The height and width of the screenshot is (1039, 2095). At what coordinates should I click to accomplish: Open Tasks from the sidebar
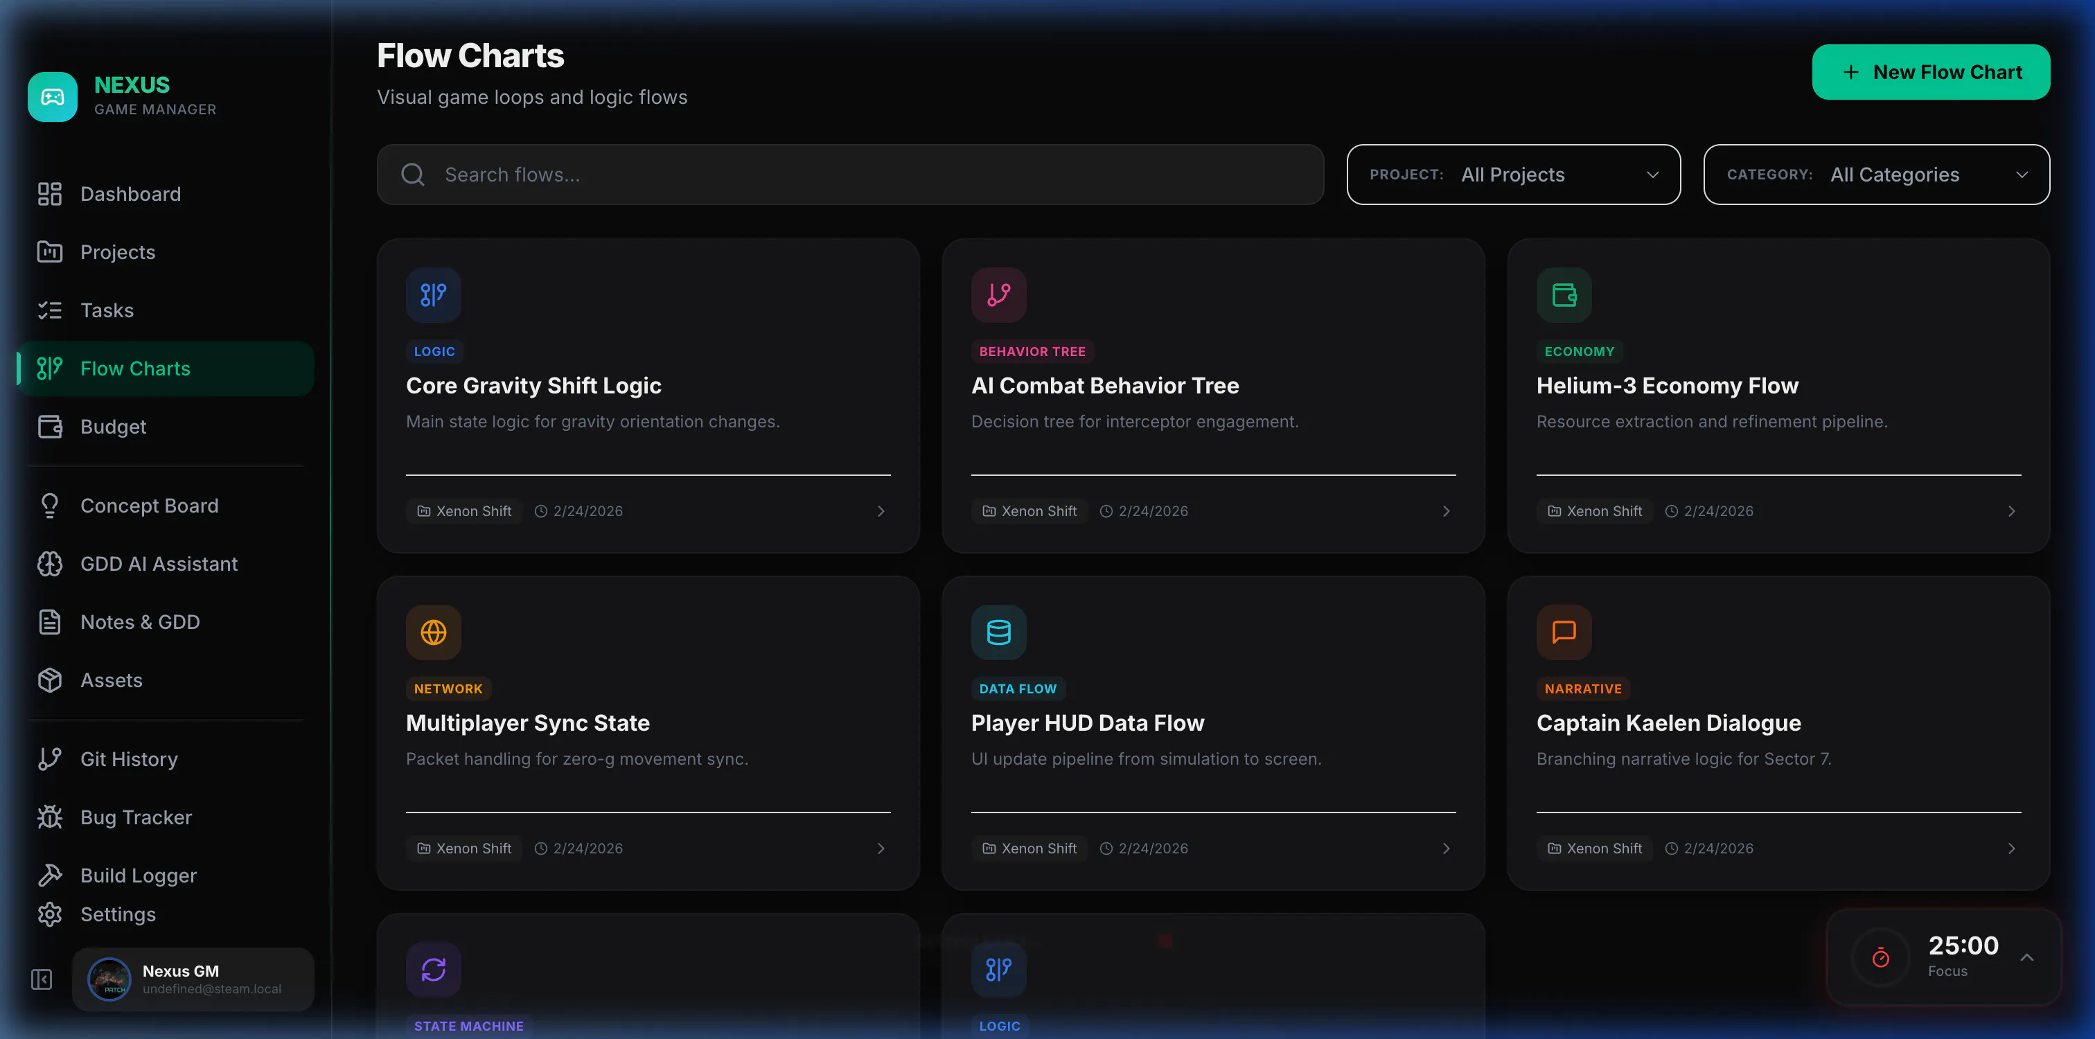164,310
